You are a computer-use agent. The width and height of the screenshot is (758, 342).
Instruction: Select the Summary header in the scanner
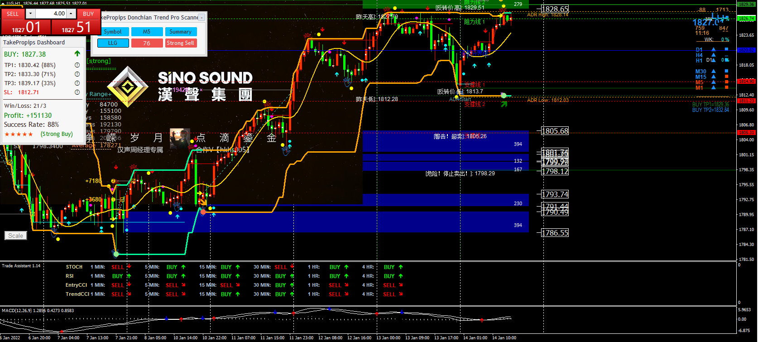(180, 32)
